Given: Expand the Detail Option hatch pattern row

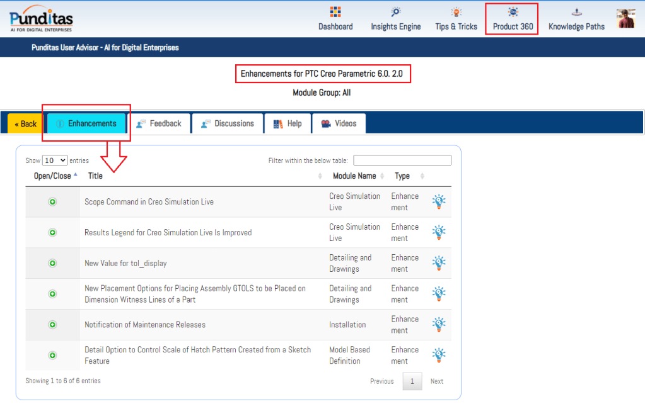Looking at the screenshot, I should tap(52, 356).
